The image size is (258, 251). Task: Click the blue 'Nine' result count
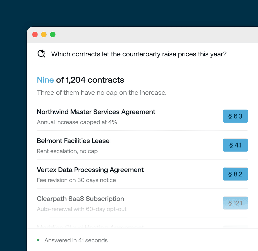pyautogui.click(x=45, y=80)
